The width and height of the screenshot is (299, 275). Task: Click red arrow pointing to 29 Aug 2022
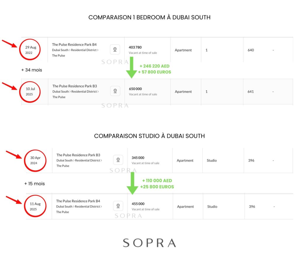point(10,43)
